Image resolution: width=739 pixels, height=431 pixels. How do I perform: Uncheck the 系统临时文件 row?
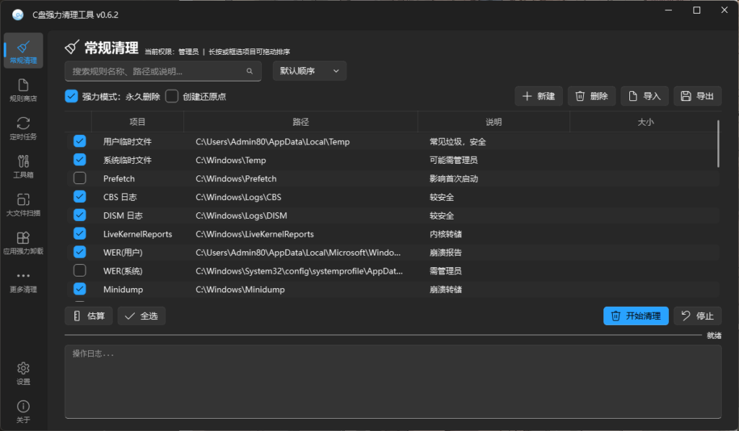point(79,160)
